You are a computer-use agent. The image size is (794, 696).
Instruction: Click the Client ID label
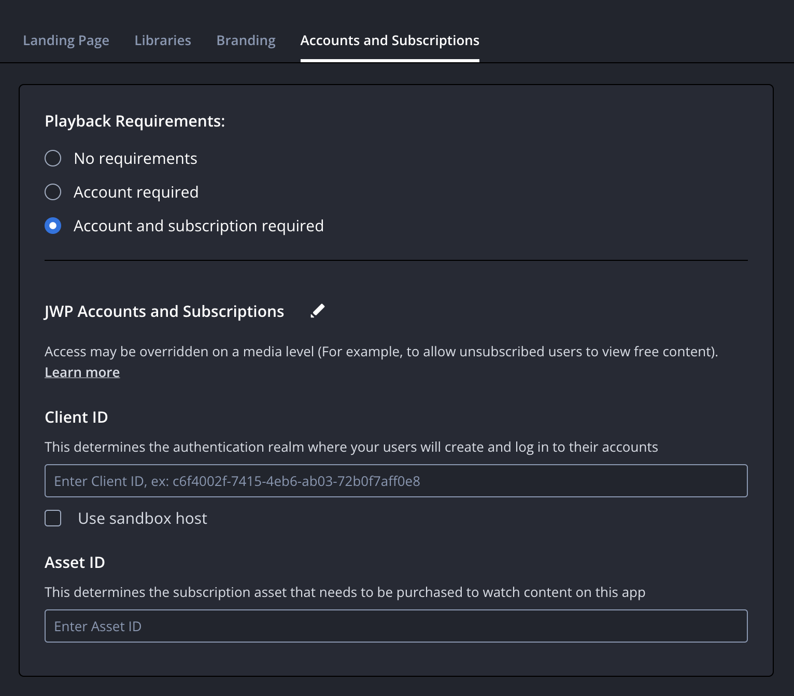click(x=76, y=417)
